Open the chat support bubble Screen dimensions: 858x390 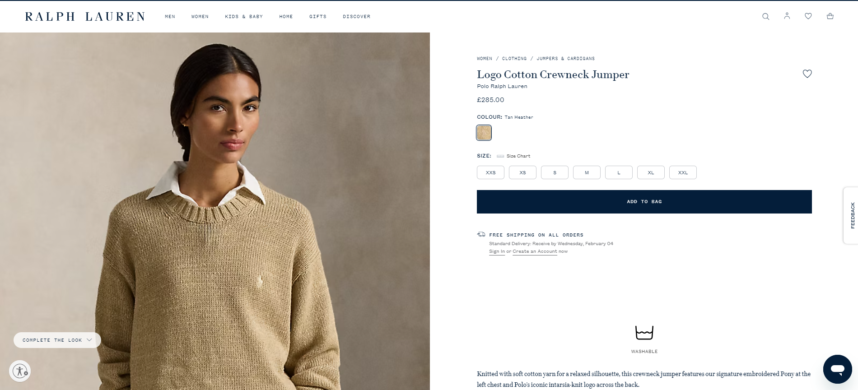coord(838,369)
